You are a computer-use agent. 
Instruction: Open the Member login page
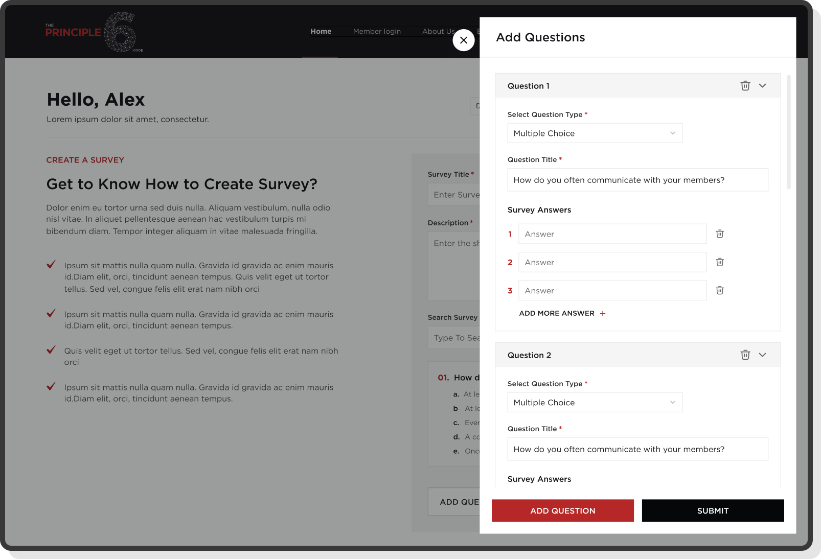377,31
